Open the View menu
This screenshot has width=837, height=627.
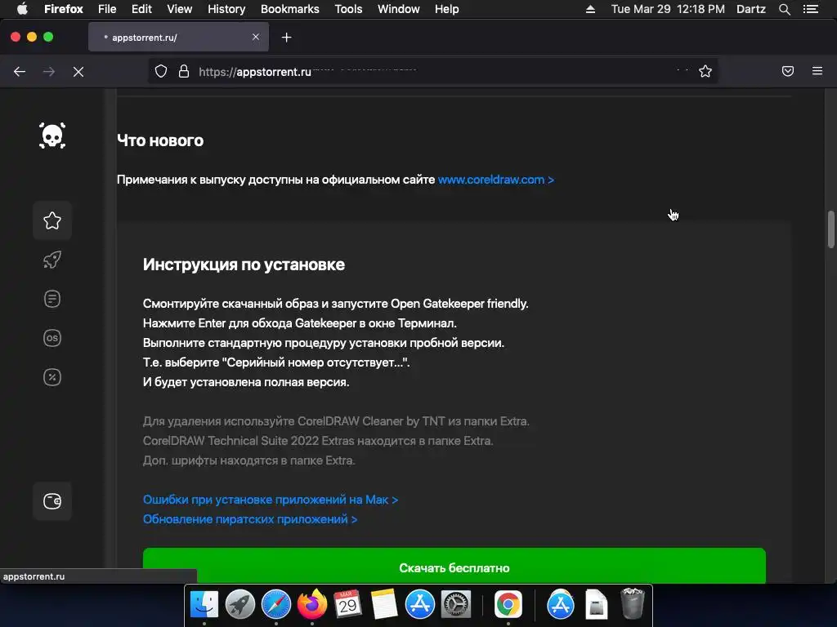(x=179, y=9)
